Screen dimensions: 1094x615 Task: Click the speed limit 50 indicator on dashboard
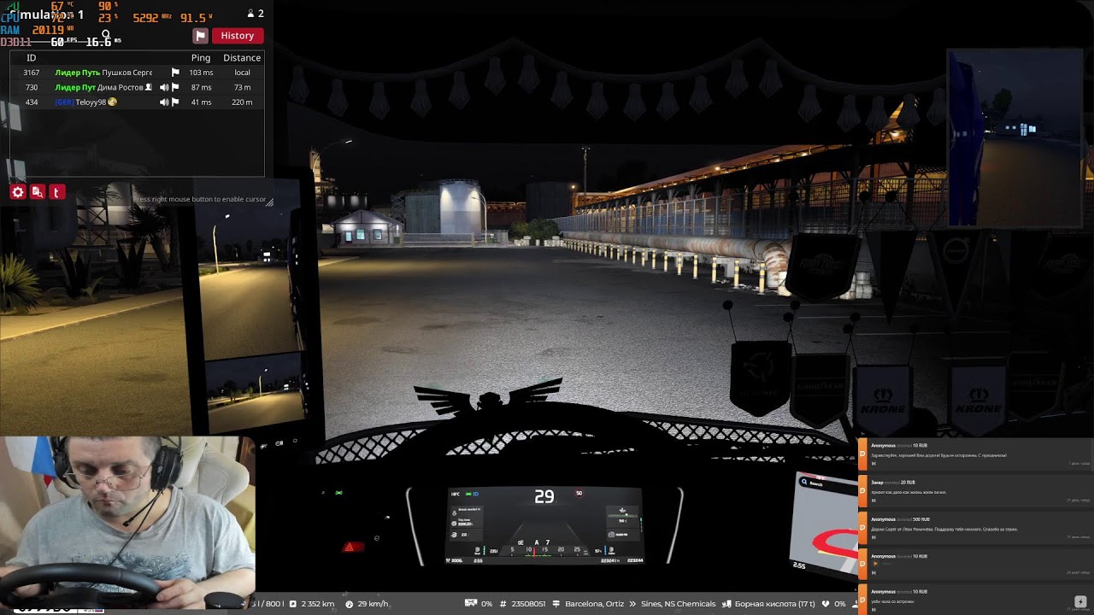[579, 493]
